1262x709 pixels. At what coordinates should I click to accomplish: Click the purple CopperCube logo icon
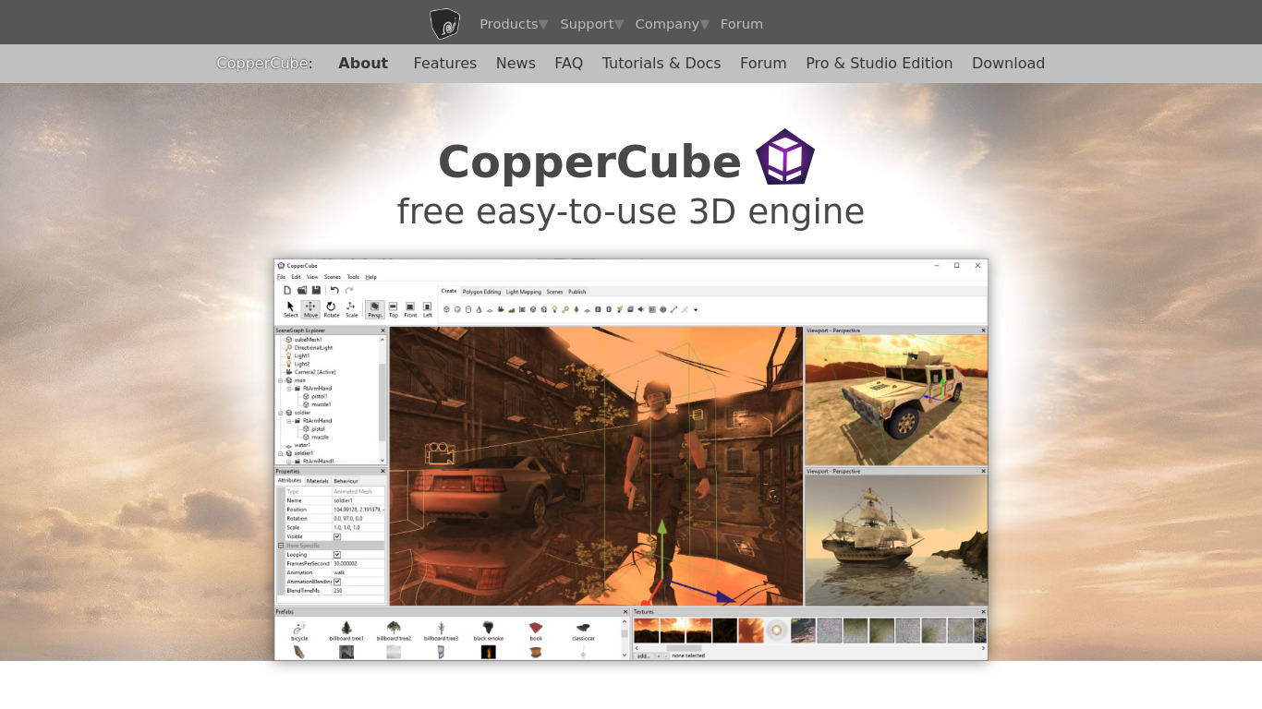[785, 157]
